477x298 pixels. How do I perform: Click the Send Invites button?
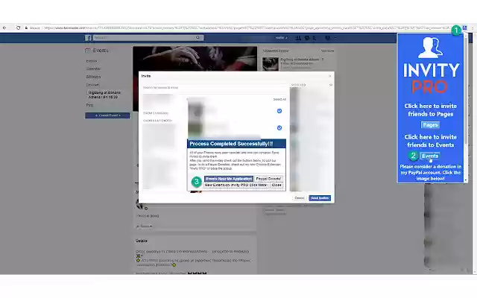click(320, 198)
